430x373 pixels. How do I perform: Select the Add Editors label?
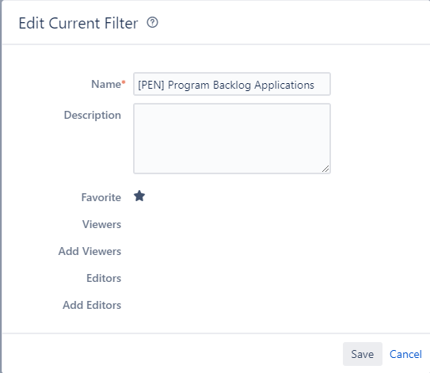pos(92,305)
